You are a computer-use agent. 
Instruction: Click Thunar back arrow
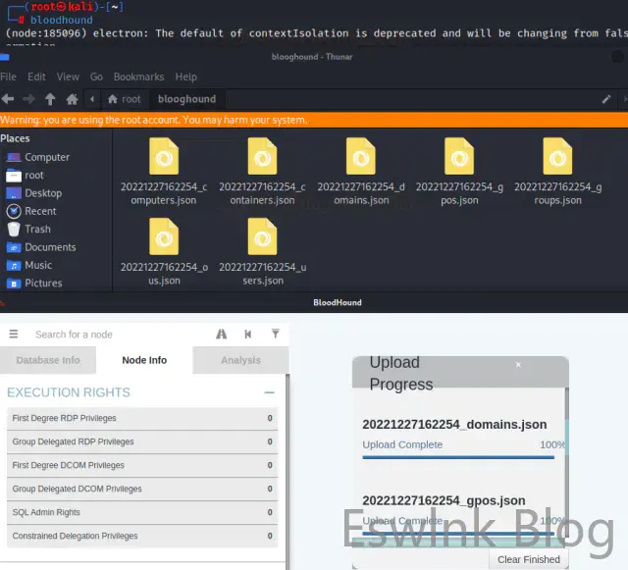point(9,99)
